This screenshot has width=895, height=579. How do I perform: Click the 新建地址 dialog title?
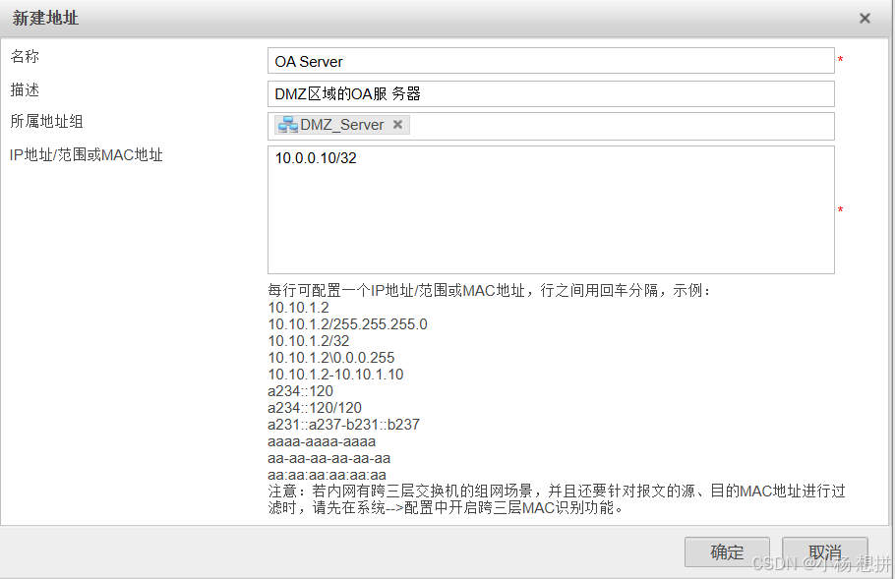pyautogui.click(x=45, y=19)
